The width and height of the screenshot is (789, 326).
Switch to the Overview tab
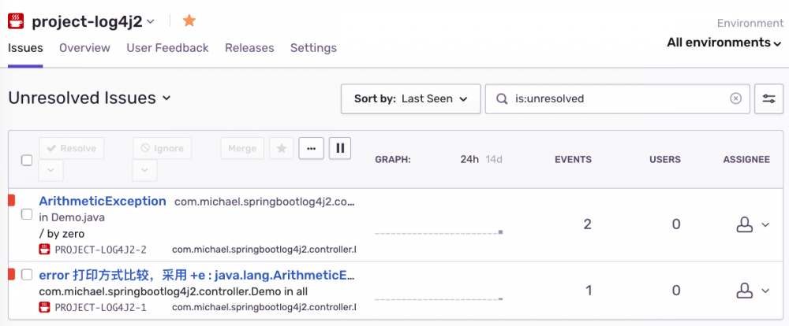click(84, 48)
